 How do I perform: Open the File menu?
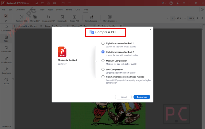(x=4, y=10)
